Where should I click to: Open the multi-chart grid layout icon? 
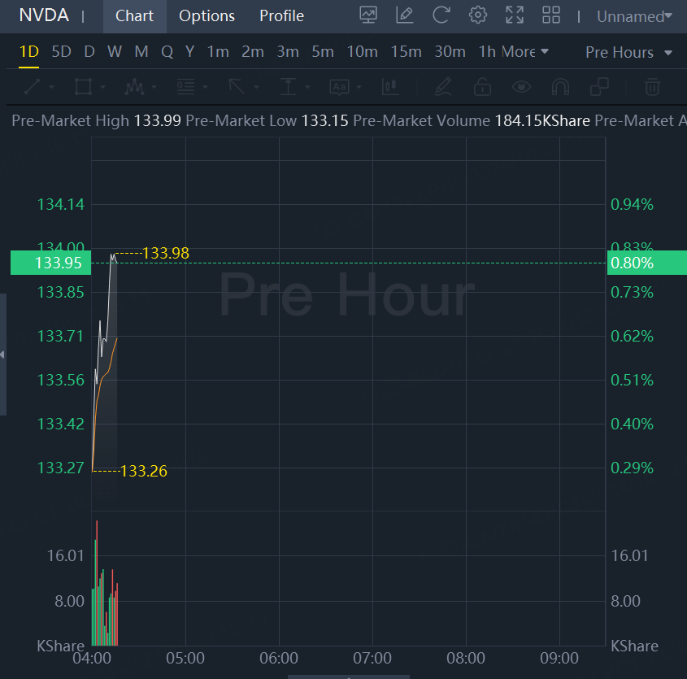(x=550, y=15)
